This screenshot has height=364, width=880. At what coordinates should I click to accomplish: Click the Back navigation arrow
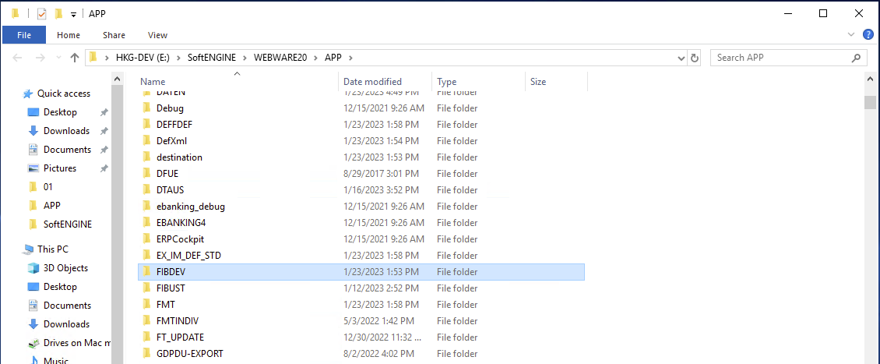click(19, 58)
